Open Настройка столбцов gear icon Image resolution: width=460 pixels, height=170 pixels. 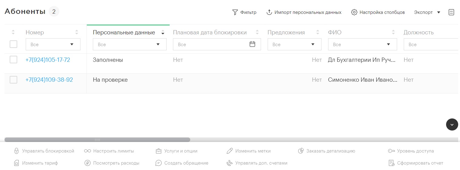click(354, 12)
